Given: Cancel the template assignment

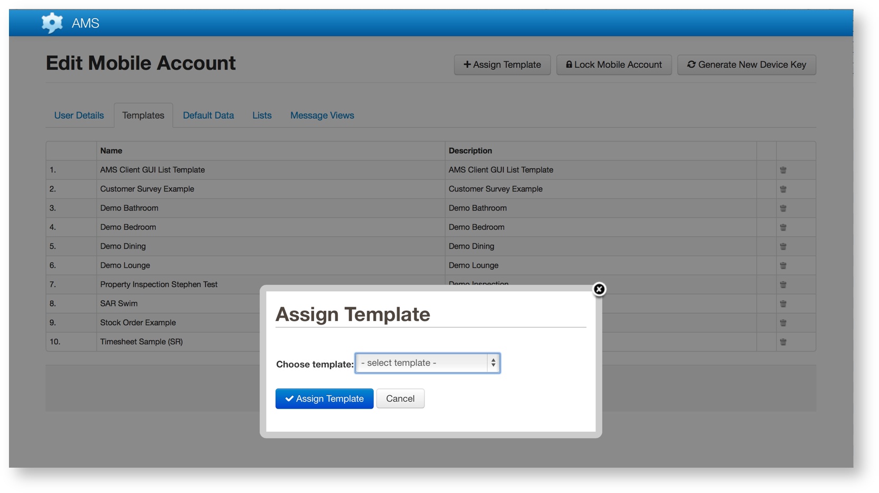Looking at the screenshot, I should tap(400, 399).
